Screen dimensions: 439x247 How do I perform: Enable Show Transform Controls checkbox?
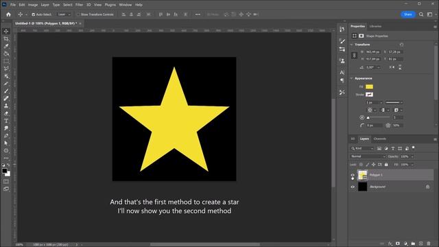(78, 14)
